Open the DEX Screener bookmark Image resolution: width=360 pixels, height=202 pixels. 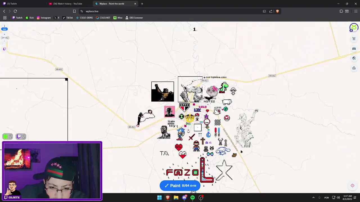[x=134, y=18]
